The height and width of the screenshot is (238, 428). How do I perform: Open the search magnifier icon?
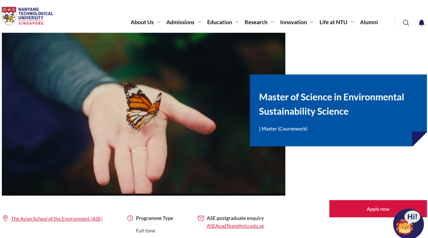pyautogui.click(x=406, y=23)
